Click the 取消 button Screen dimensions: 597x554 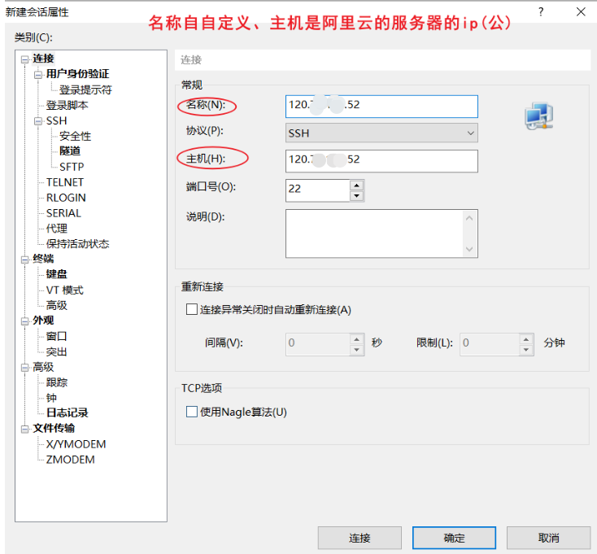(x=548, y=538)
